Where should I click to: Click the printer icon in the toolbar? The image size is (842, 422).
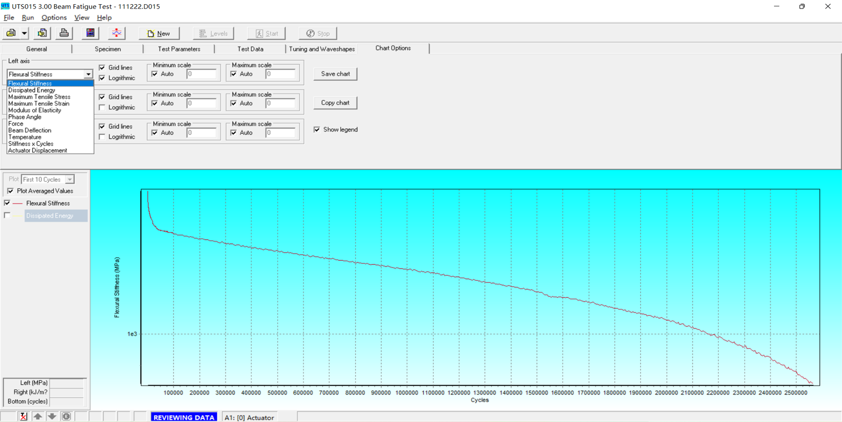64,33
